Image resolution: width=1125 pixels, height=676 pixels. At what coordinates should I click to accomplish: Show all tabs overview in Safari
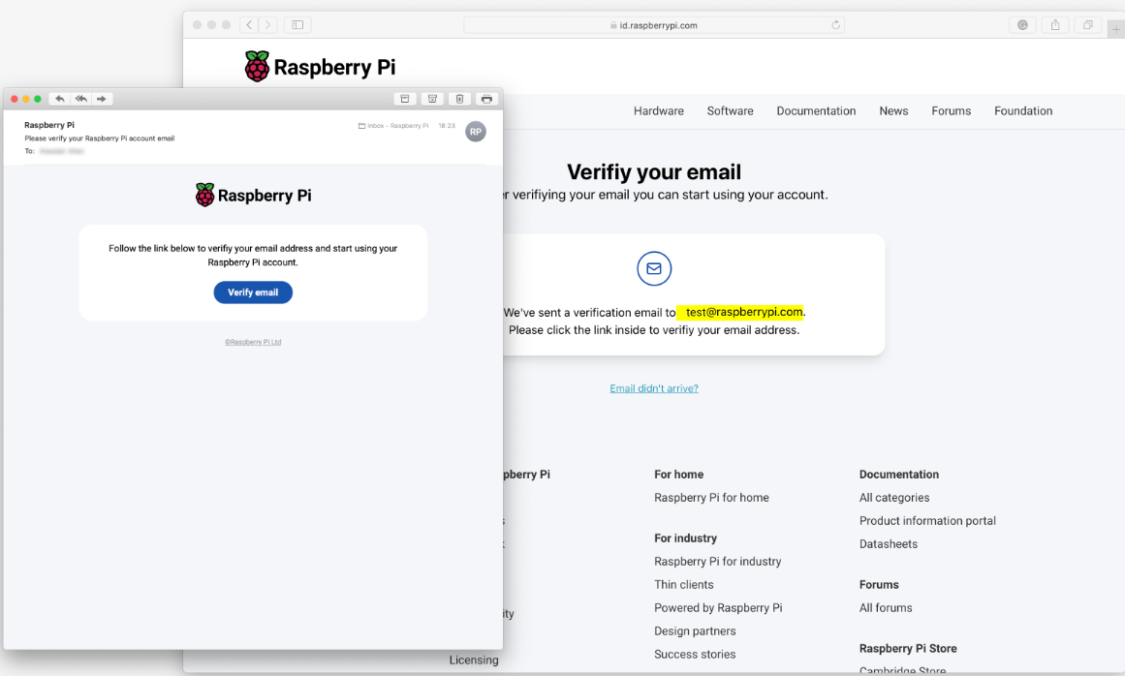pos(1087,25)
